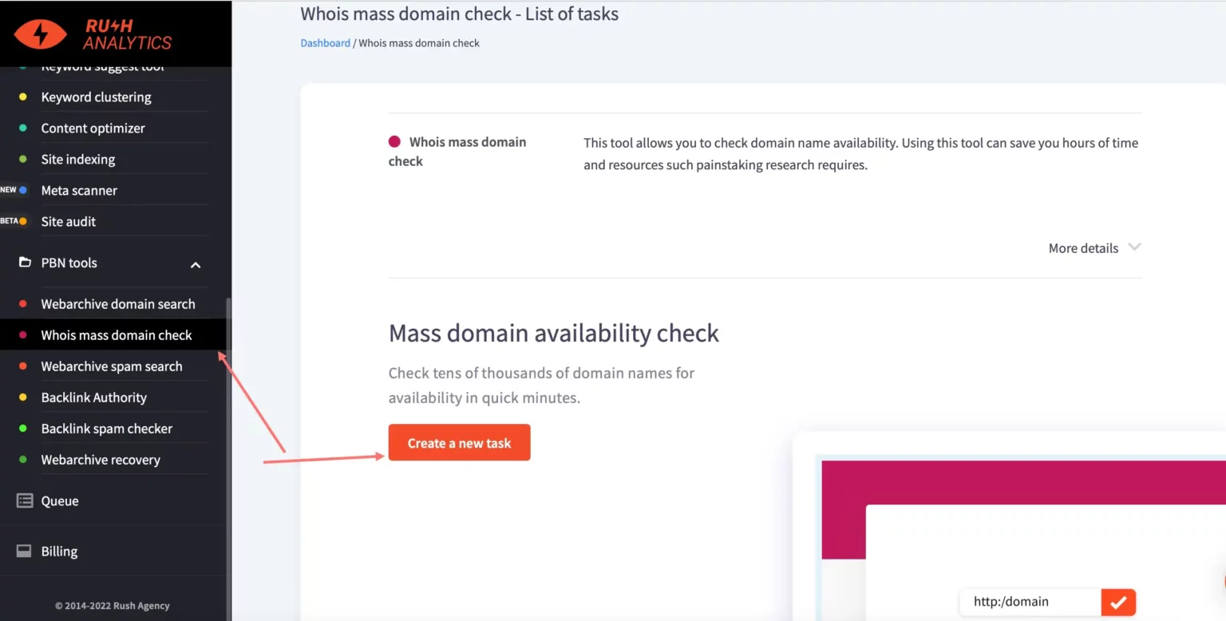Click the orange checkmark button in preview
The image size is (1226, 621).
[1118, 602]
